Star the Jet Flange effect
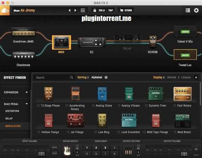 pyautogui.click(x=68, y=132)
